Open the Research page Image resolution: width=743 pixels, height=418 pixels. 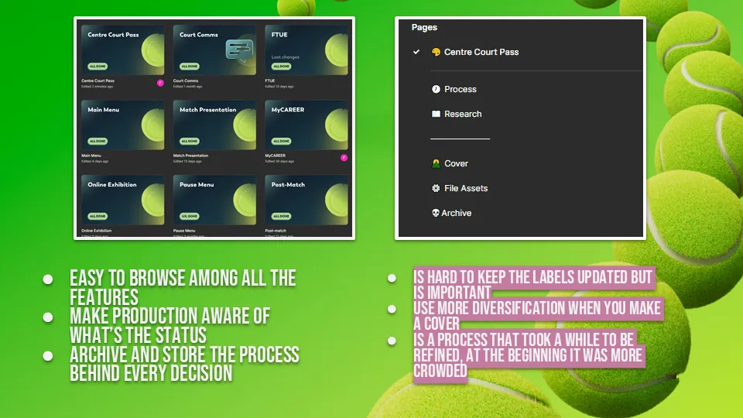coord(463,114)
